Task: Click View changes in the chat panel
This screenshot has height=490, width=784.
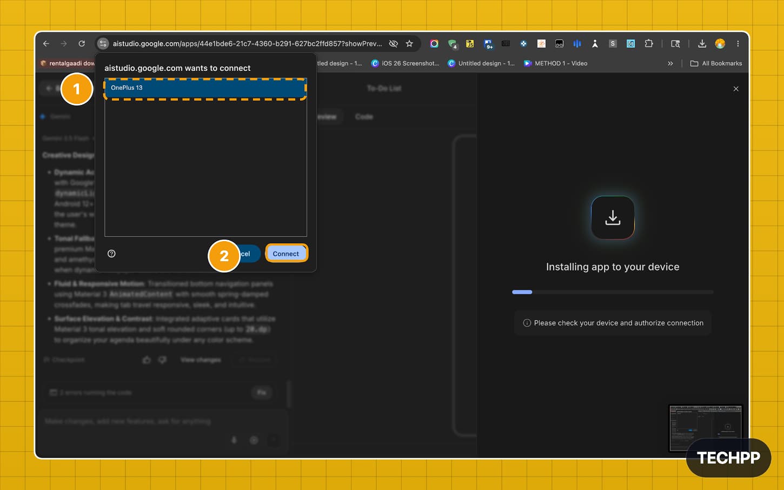Action: (x=201, y=360)
